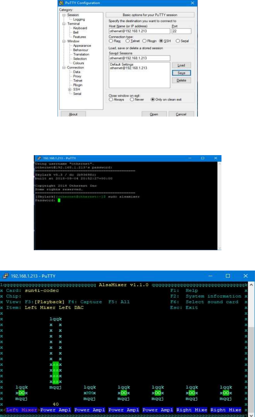The image size is (255, 417).
Task: Select the Rlogin connection type radio
Action: click(x=144, y=41)
